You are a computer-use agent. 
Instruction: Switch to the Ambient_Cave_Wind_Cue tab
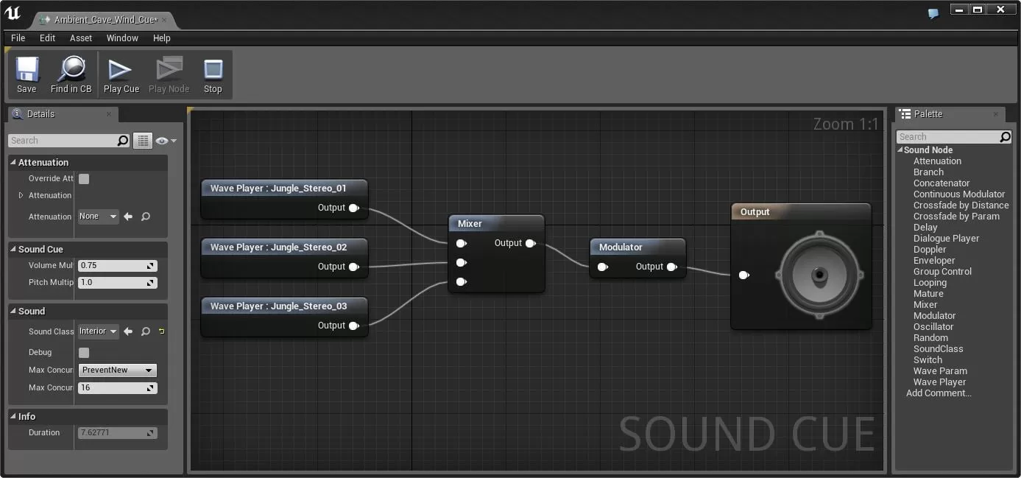[x=103, y=21]
